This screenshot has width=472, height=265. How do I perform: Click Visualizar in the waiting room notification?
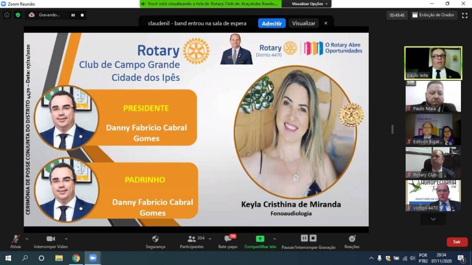click(304, 24)
